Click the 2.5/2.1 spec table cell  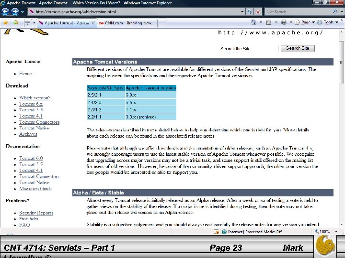[x=106, y=95]
